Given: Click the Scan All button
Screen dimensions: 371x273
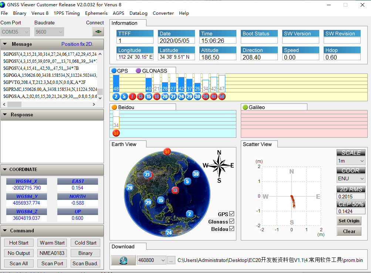Looking at the screenshot, I should point(19,263).
